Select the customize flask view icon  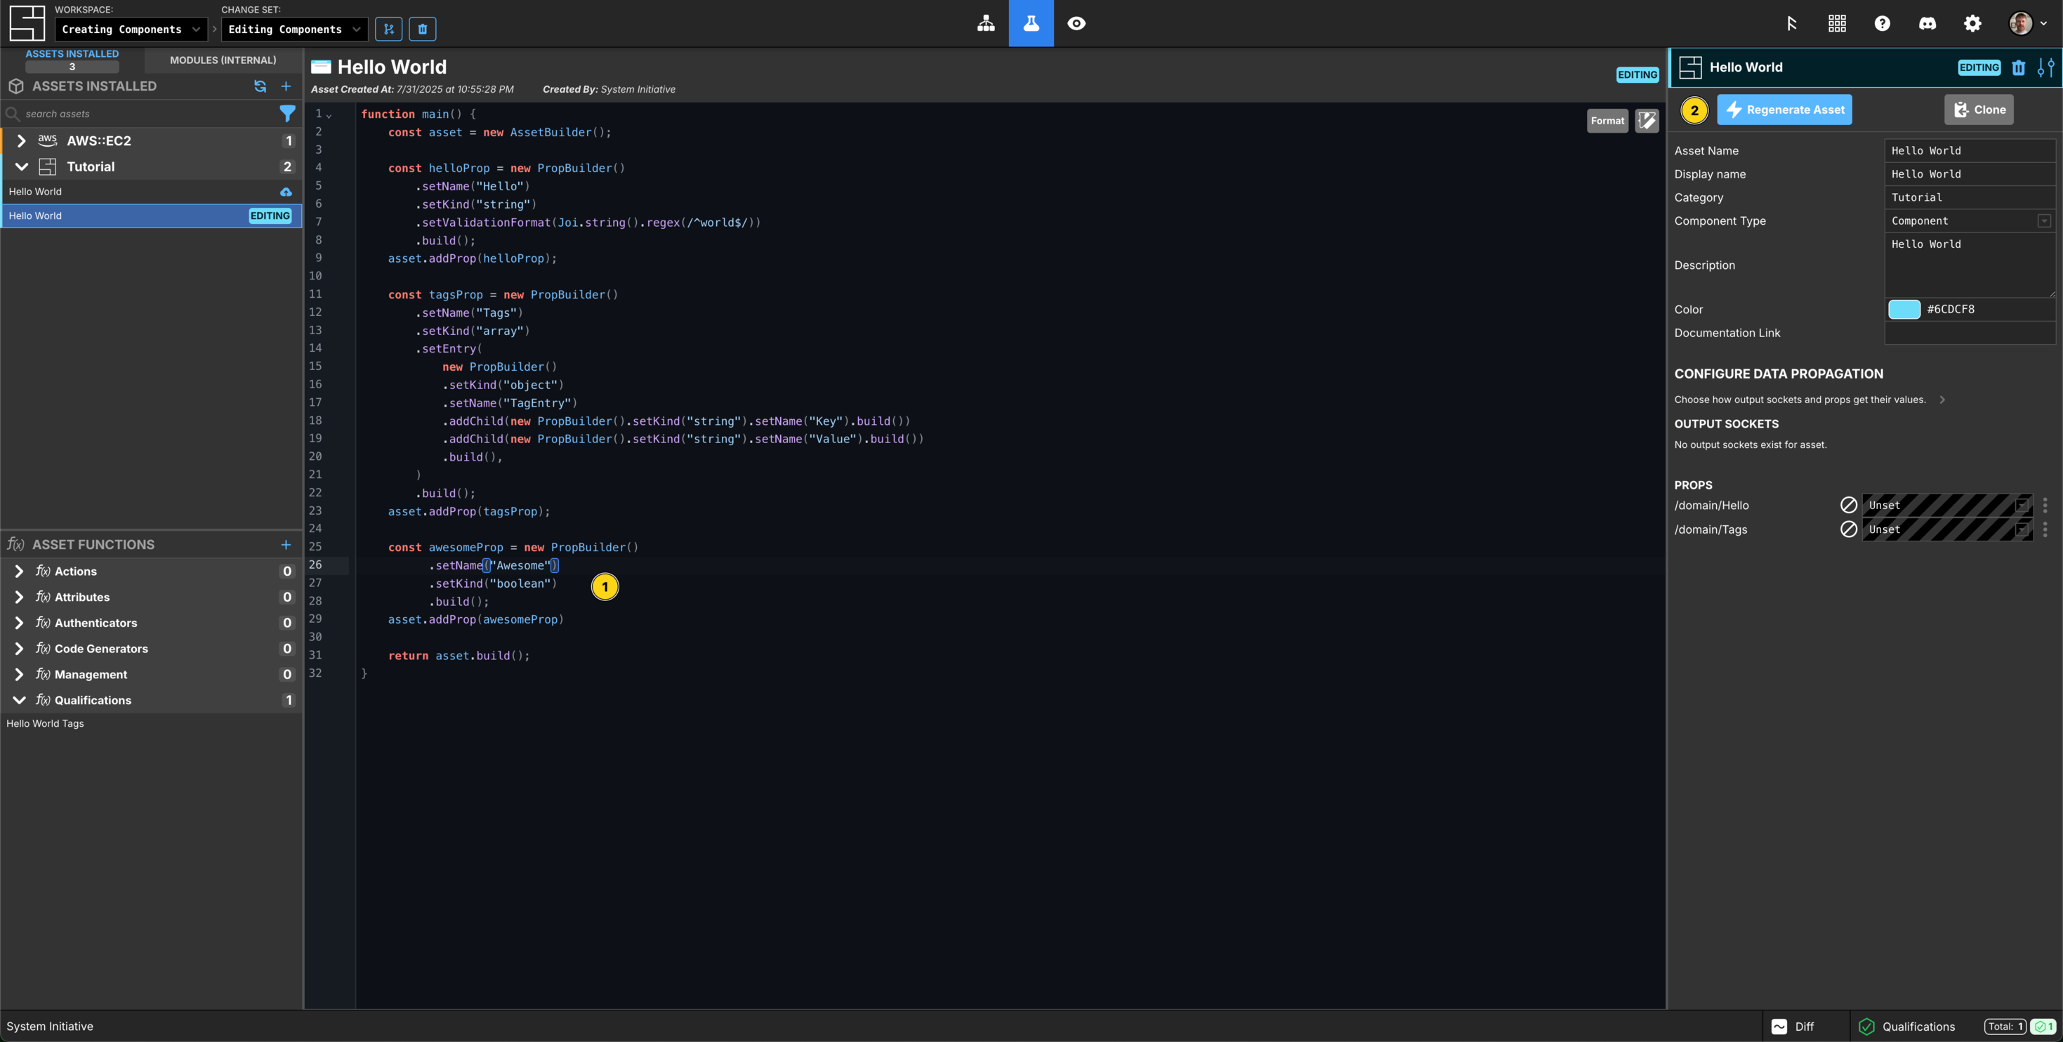(x=1031, y=23)
